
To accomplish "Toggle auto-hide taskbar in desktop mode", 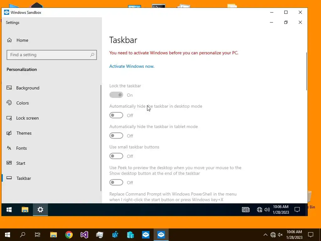I will coord(116,115).
